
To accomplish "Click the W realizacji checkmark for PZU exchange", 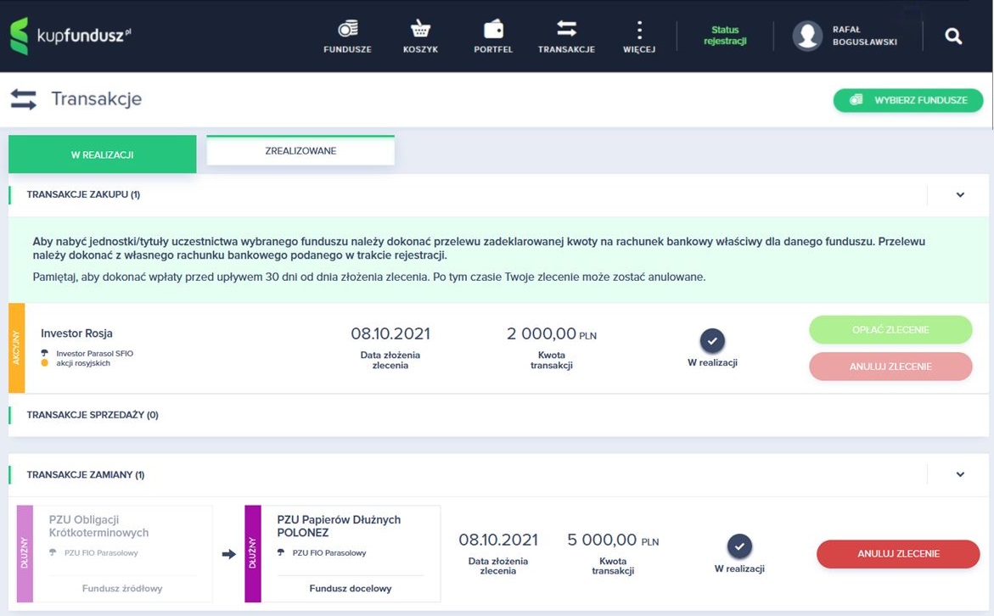I will 739,546.
